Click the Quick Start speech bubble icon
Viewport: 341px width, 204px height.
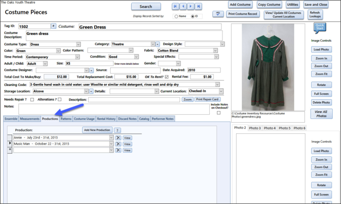[x=319, y=28]
